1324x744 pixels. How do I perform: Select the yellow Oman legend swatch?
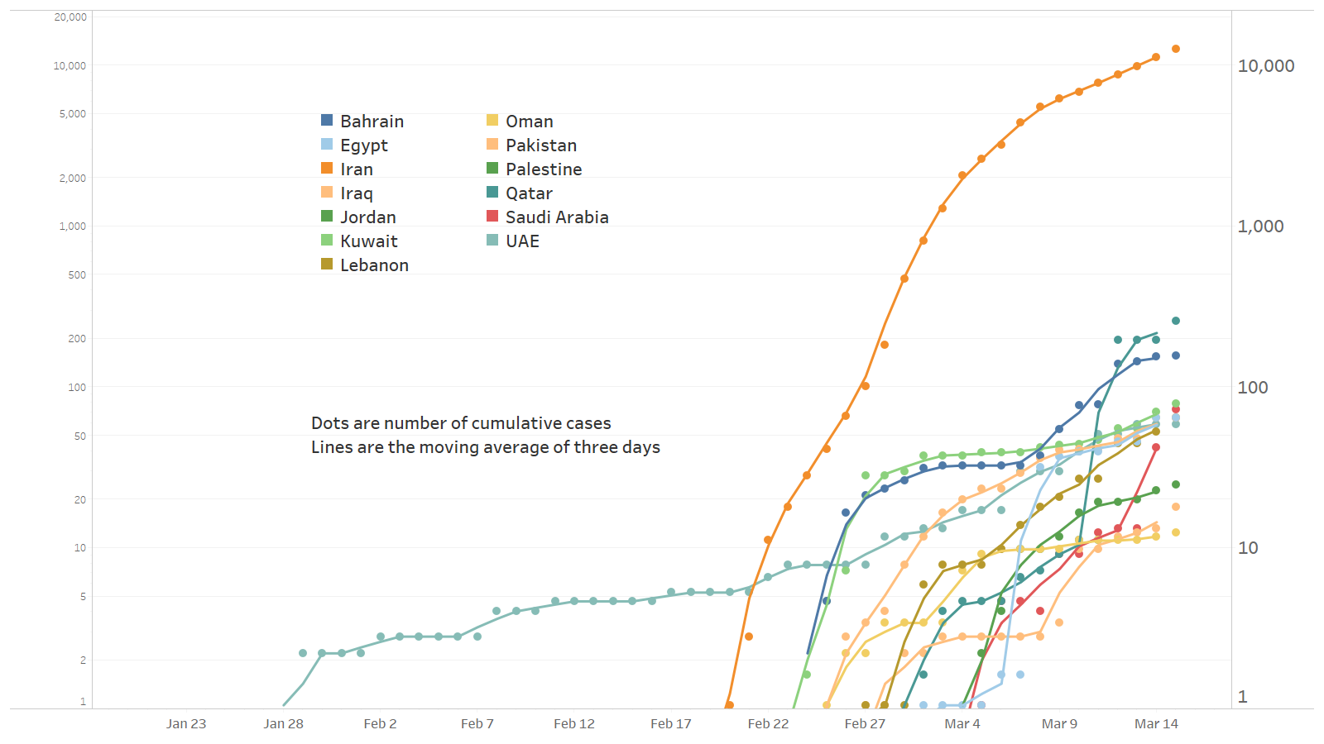(x=492, y=121)
